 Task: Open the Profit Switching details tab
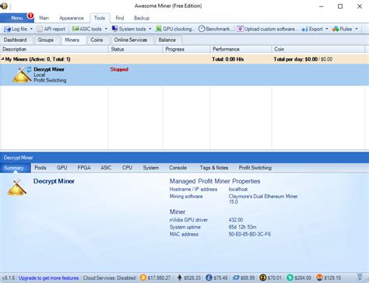coord(255,168)
